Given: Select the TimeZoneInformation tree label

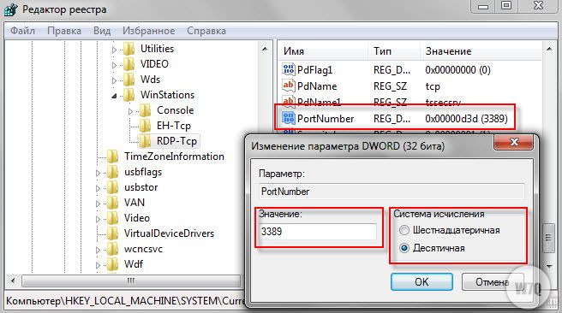Looking at the screenshot, I should [174, 156].
